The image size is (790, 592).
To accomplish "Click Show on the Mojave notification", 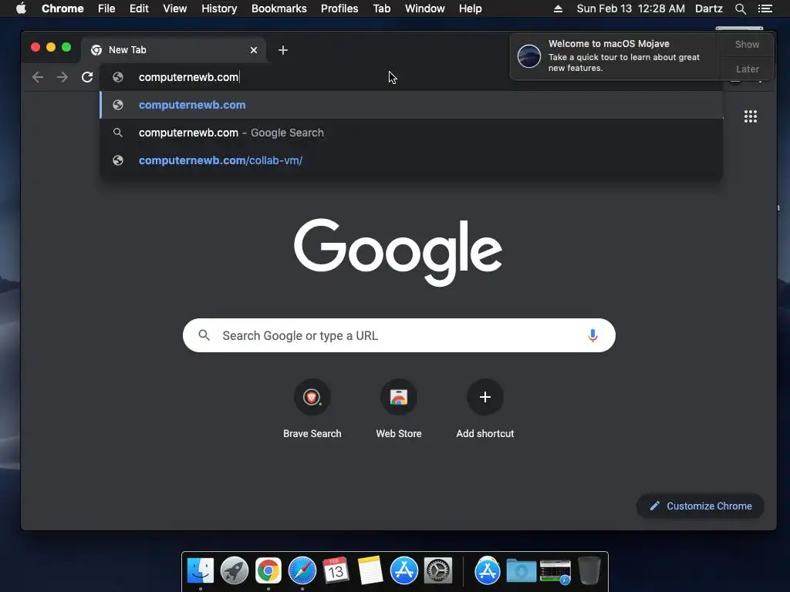I will [x=747, y=44].
